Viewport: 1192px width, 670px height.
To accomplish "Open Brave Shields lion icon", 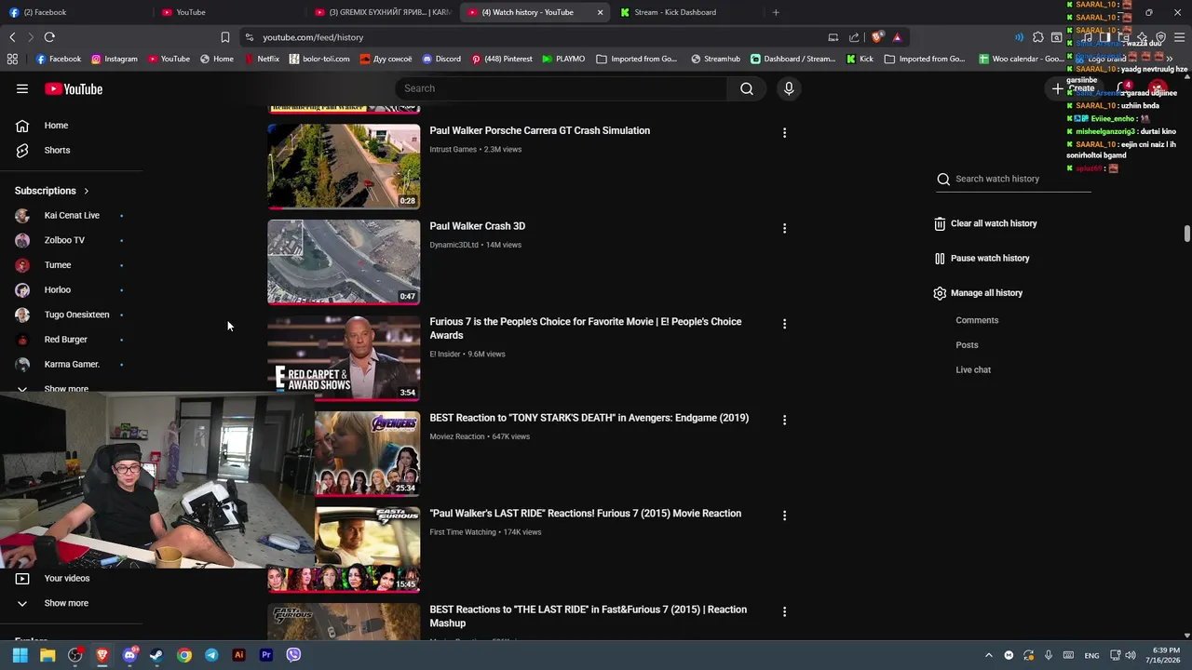I will [x=877, y=37].
